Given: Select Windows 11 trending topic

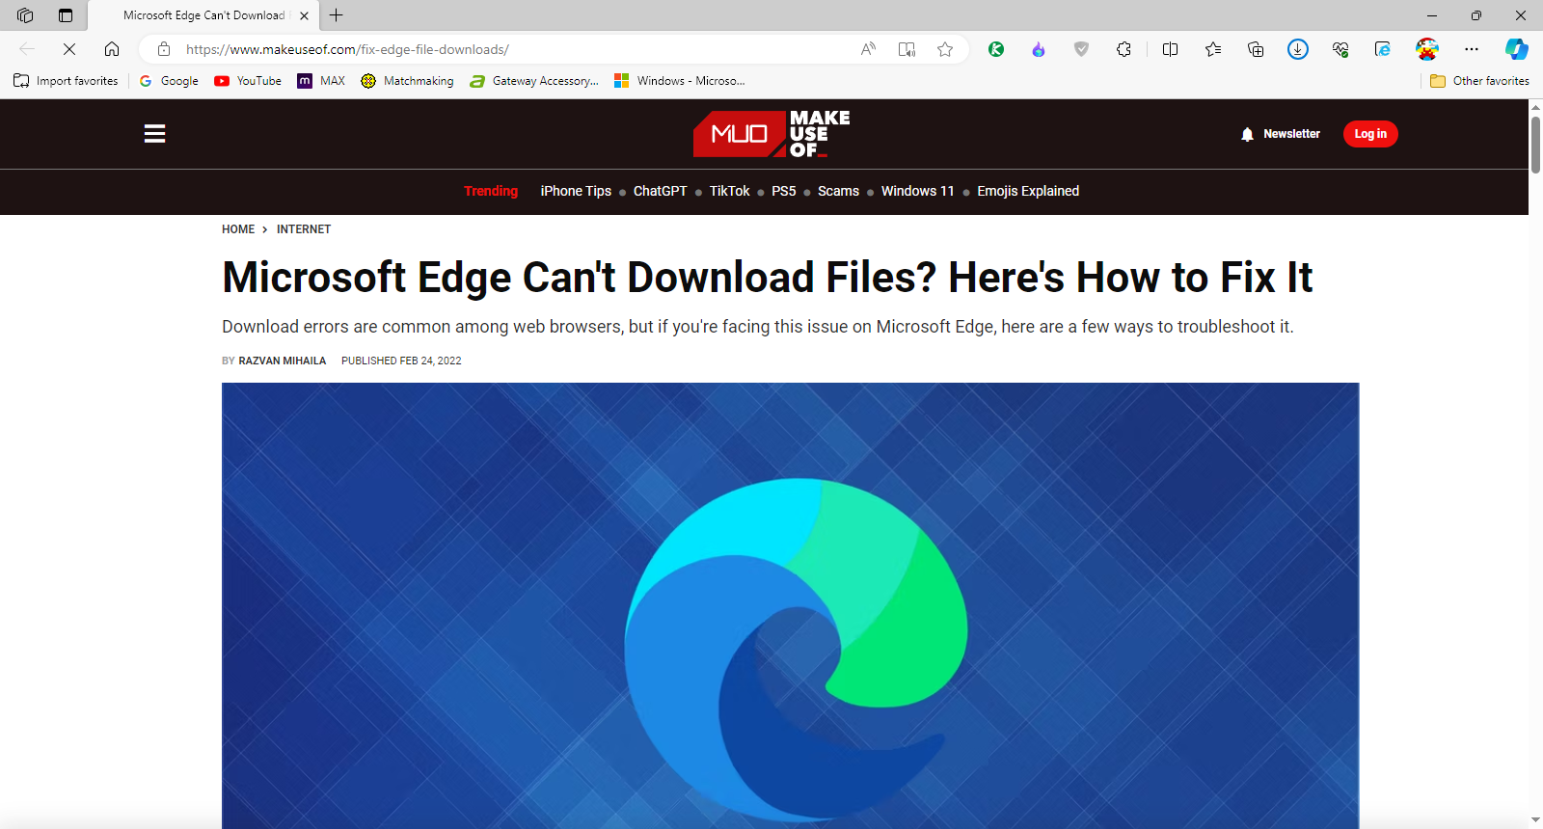Looking at the screenshot, I should pos(917,191).
